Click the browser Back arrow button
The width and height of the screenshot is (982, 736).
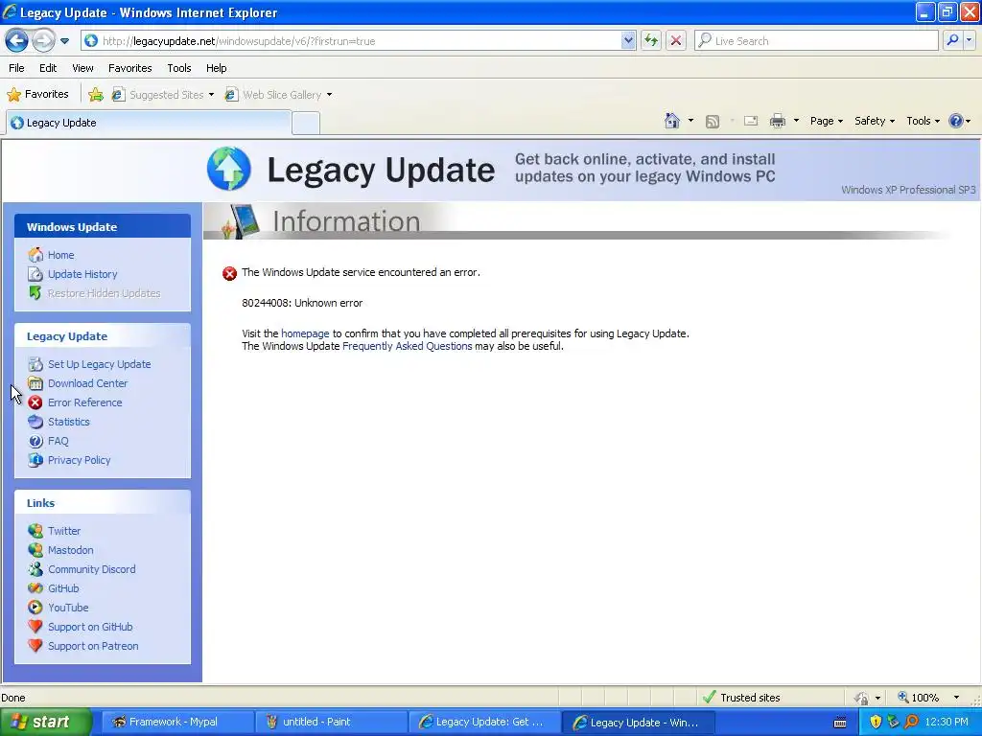[17, 40]
